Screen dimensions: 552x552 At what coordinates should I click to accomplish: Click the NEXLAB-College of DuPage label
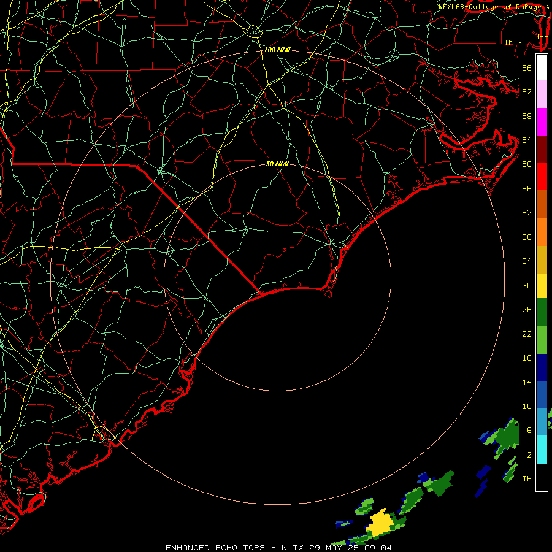click(491, 7)
